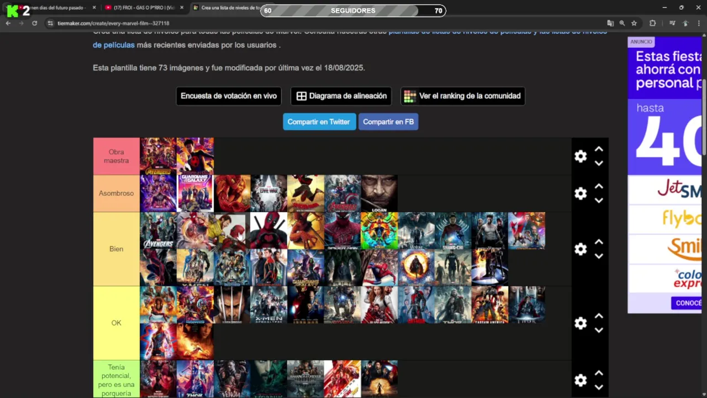Open settings gear for Obra maestra row
The height and width of the screenshot is (398, 707).
pos(581,156)
